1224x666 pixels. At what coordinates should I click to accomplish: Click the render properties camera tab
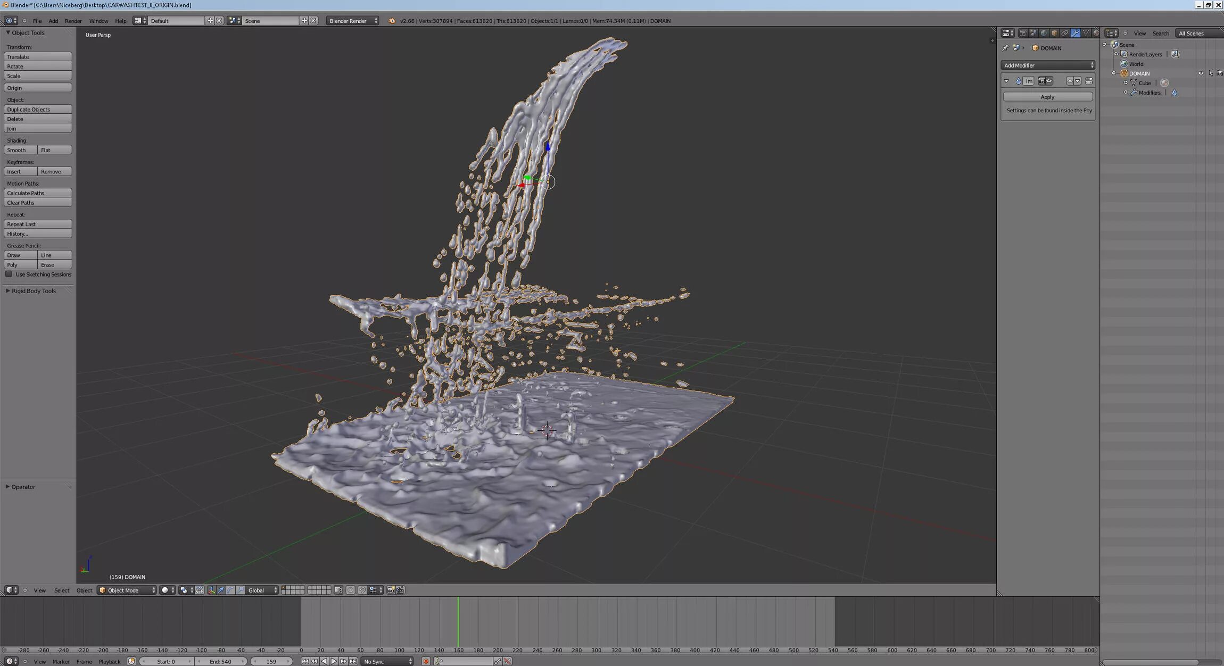(1023, 33)
